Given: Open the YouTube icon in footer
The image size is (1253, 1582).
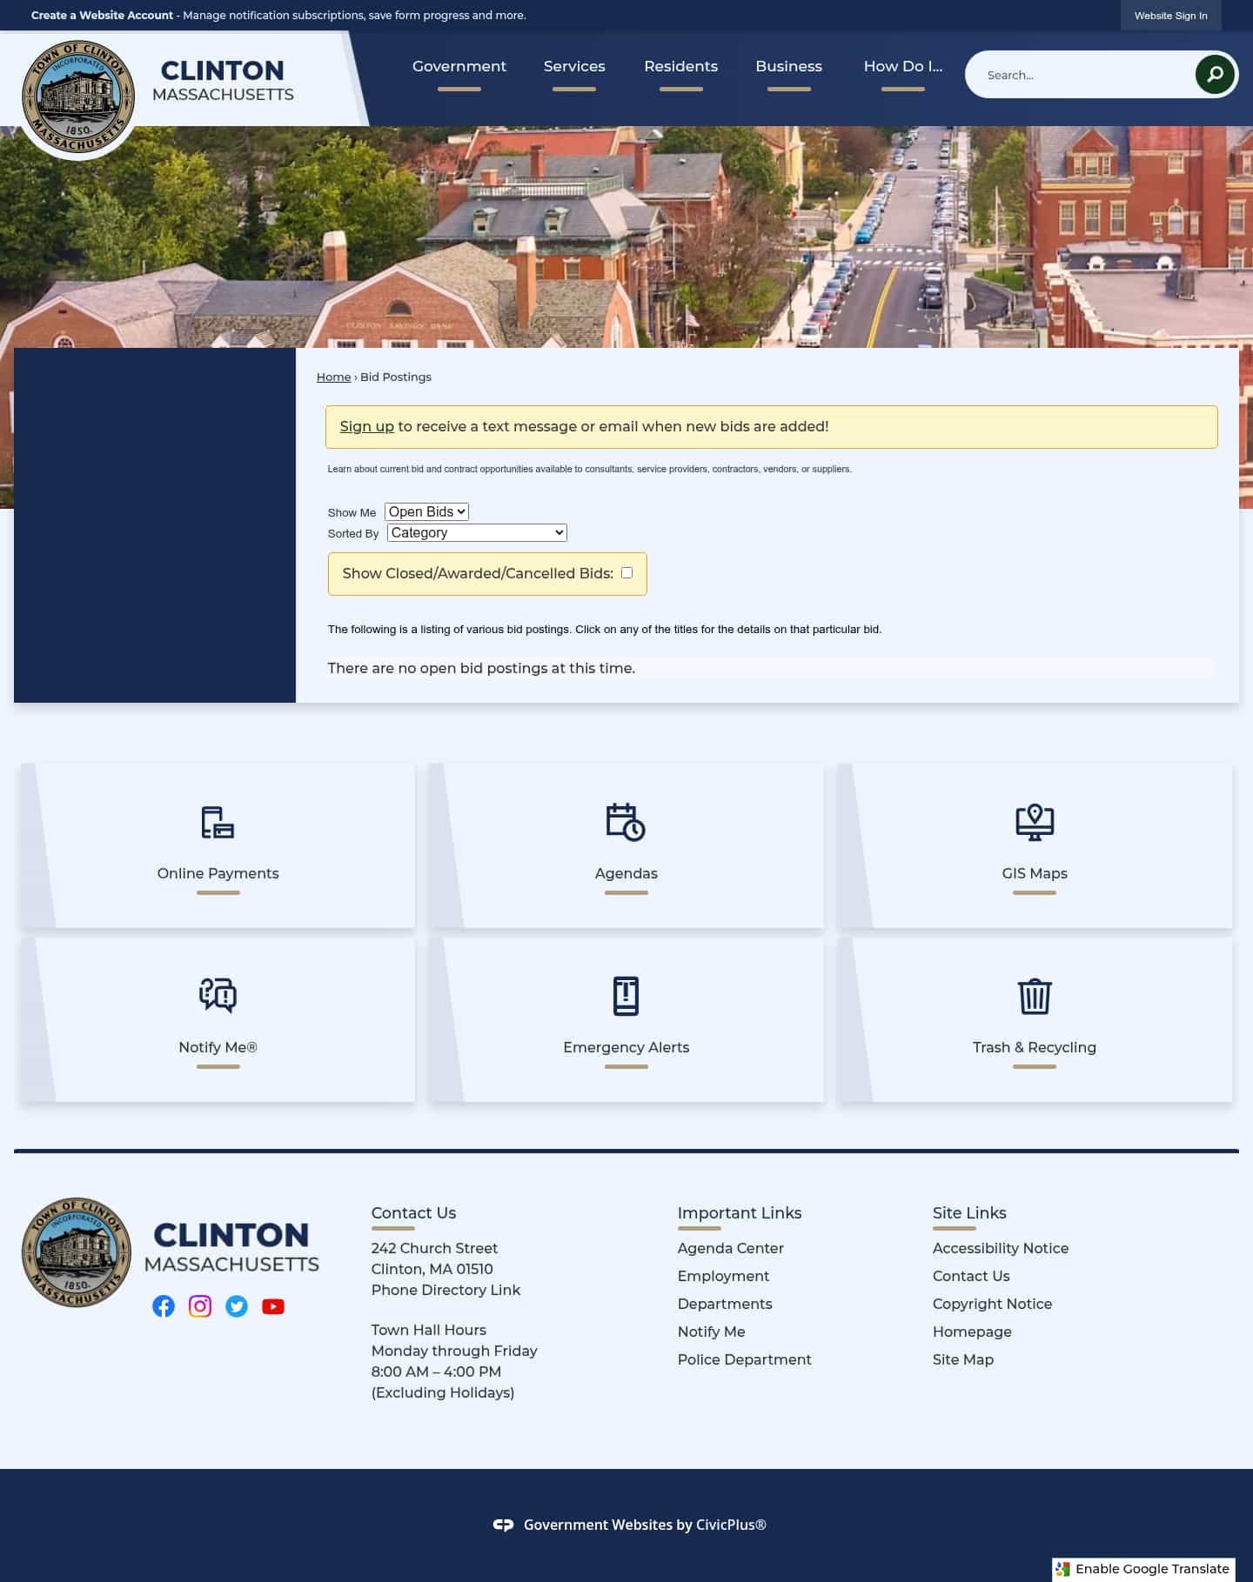Looking at the screenshot, I should tap(273, 1306).
